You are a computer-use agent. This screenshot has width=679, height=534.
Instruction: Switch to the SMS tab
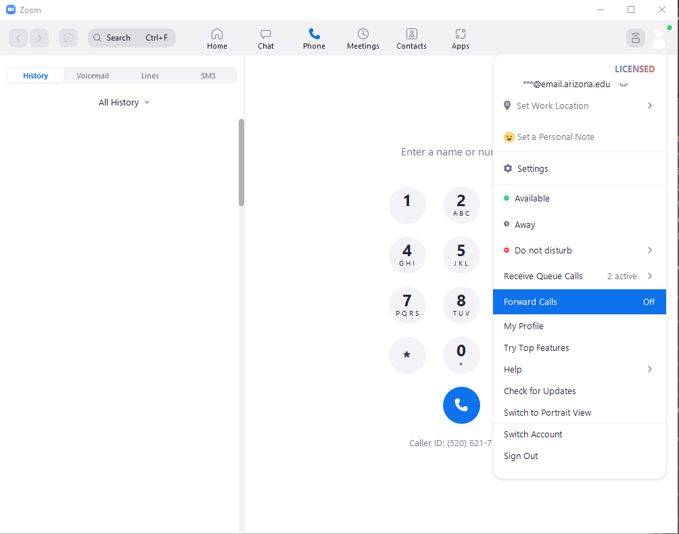(208, 76)
